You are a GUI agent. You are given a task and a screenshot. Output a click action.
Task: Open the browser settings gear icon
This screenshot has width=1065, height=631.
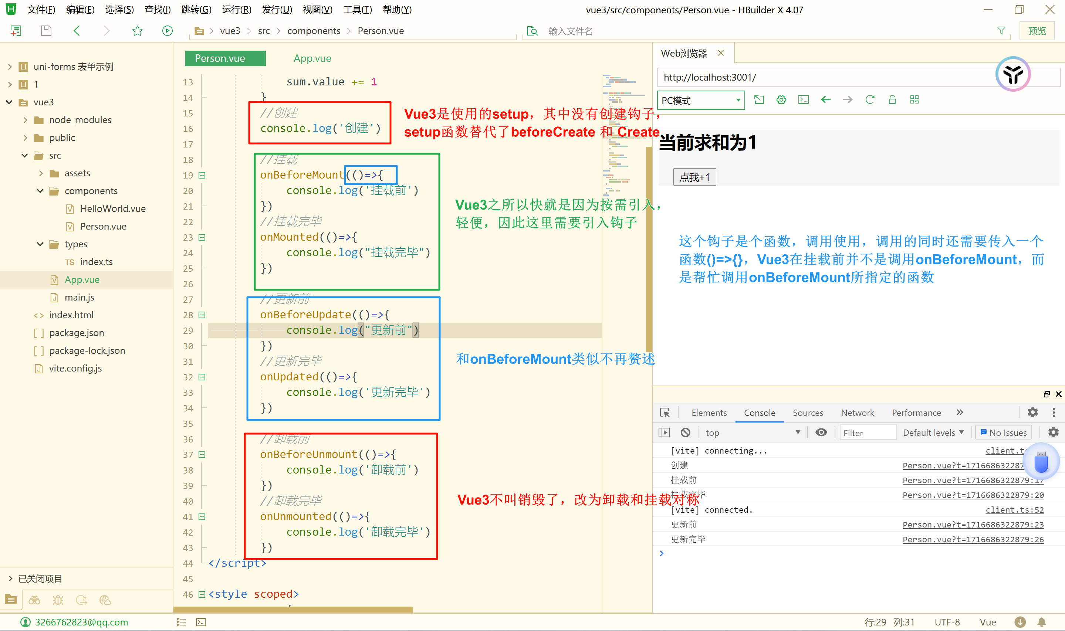pyautogui.click(x=781, y=99)
